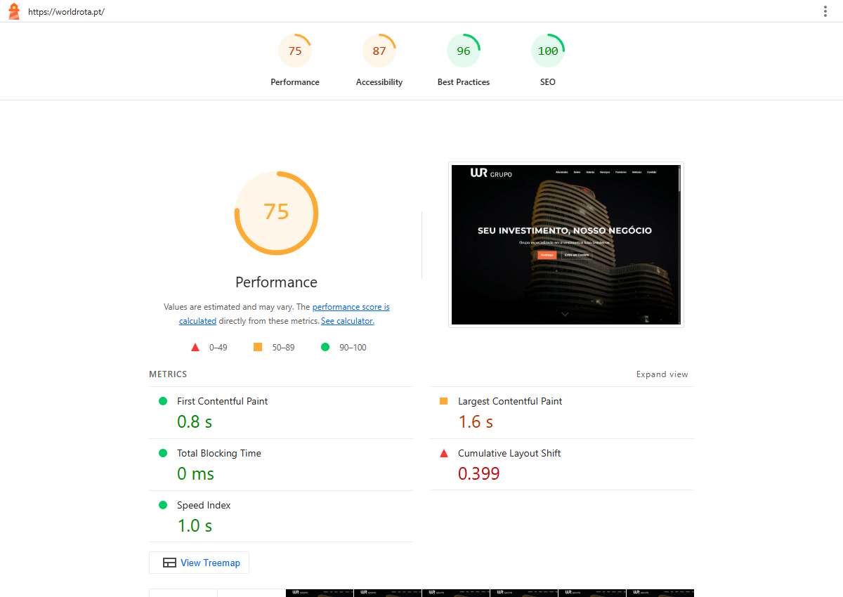Click the green circle beside First Contentful Paint

click(x=163, y=401)
